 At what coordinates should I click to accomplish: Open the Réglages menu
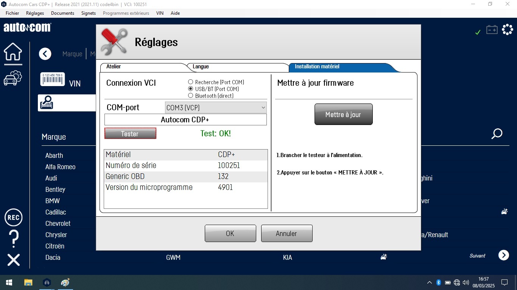pyautogui.click(x=35, y=13)
